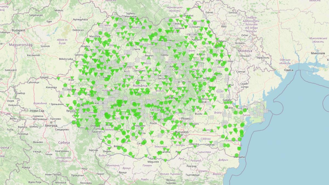Select the green marker next to Oradea
329x185 pixels.
pyautogui.click(x=87, y=49)
